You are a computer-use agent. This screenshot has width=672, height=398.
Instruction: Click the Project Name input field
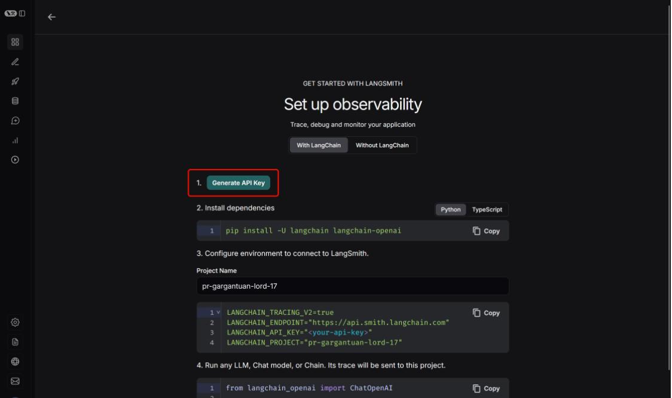352,286
